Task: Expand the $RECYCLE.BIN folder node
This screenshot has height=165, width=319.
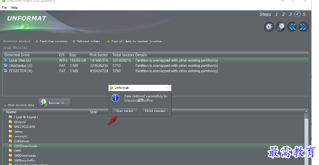Action: (5, 127)
